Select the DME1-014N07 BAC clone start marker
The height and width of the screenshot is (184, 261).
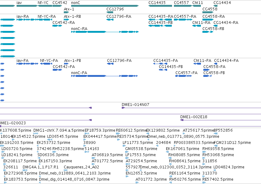123,108
